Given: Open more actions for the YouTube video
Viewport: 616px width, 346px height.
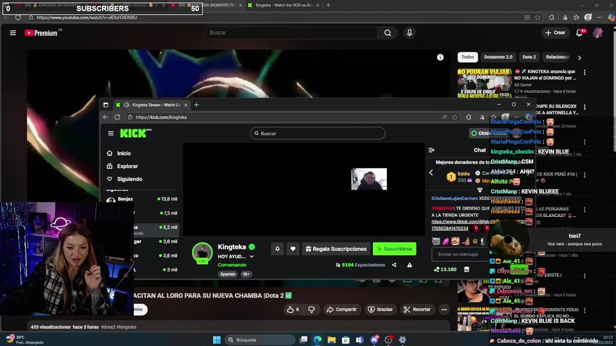Looking at the screenshot, I should (444, 309).
